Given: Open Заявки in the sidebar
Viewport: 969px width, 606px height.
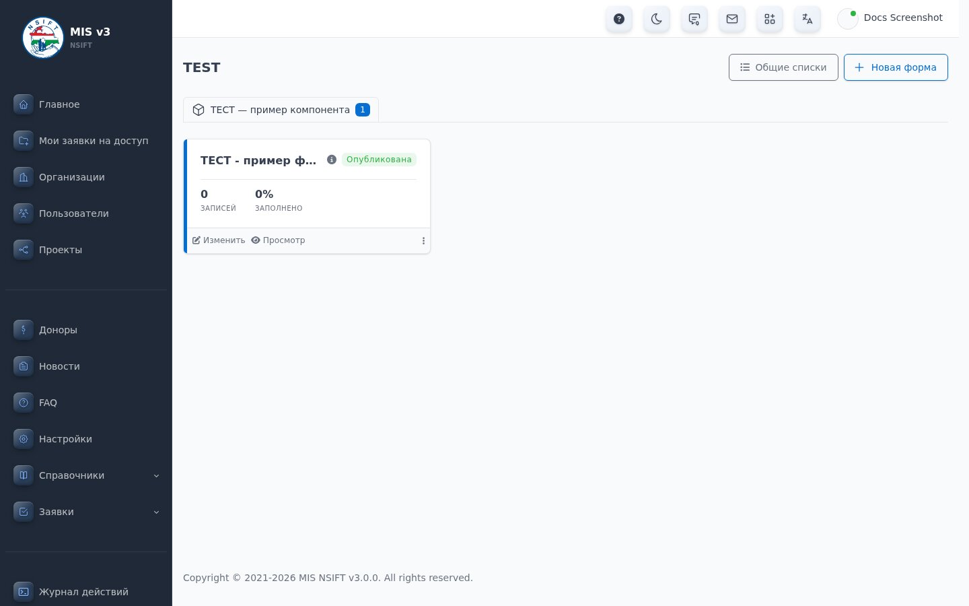Looking at the screenshot, I should pyautogui.click(x=86, y=512).
